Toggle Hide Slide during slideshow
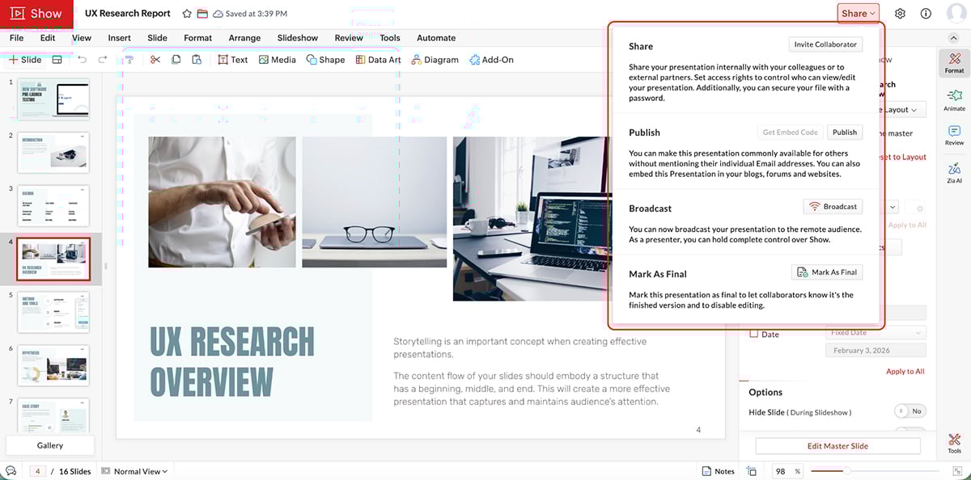The width and height of the screenshot is (971, 480). point(910,411)
